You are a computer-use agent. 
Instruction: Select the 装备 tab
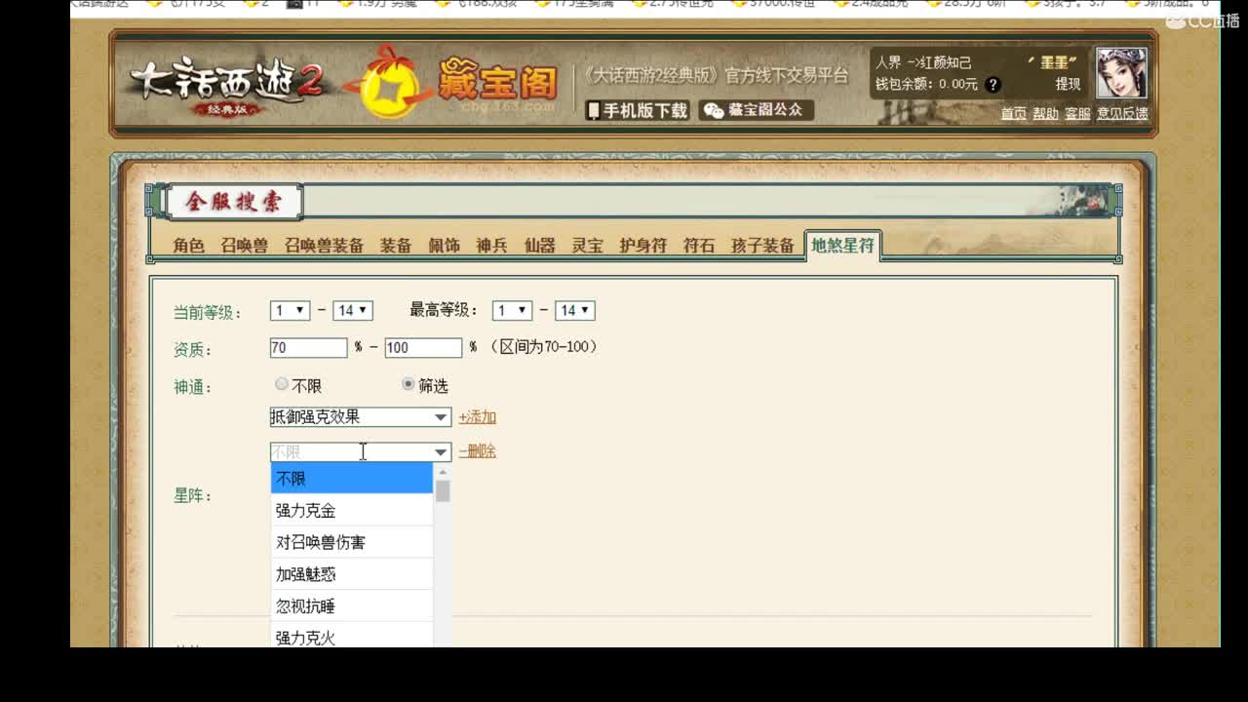click(396, 246)
